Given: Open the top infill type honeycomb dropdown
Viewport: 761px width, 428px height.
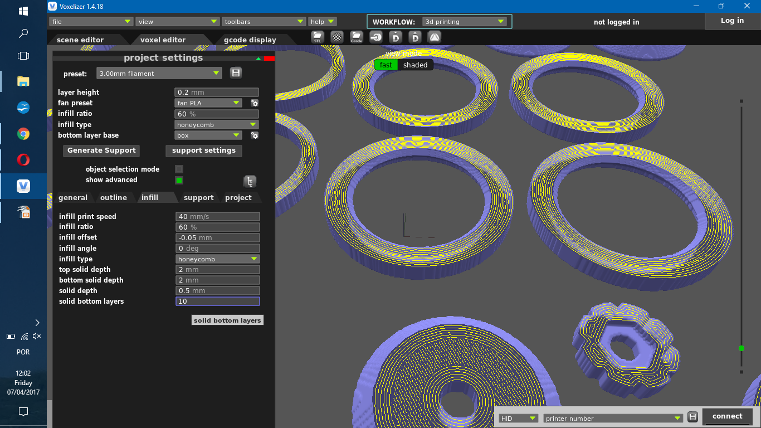Looking at the screenshot, I should (x=217, y=125).
